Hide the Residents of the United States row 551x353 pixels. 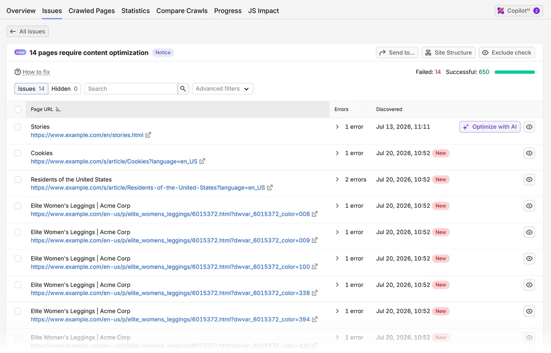[x=529, y=179]
